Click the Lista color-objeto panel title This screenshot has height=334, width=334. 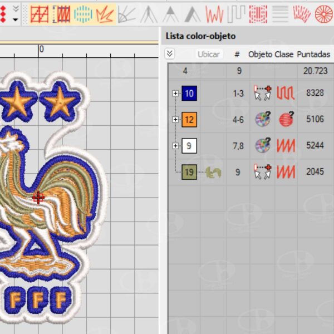(200, 36)
